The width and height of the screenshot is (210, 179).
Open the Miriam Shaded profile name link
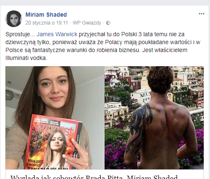pyautogui.click(x=46, y=15)
